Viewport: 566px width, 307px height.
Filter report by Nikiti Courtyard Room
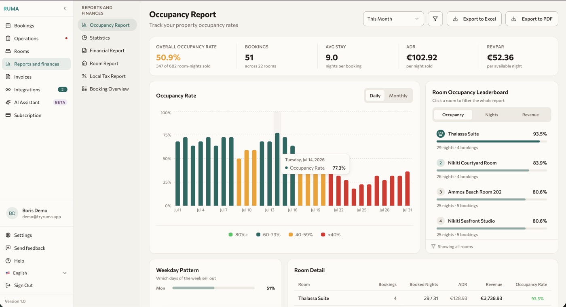(x=492, y=169)
